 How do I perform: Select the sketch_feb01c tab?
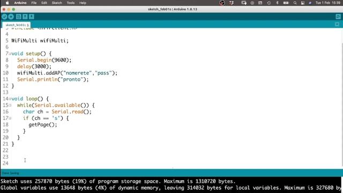coord(17,25)
